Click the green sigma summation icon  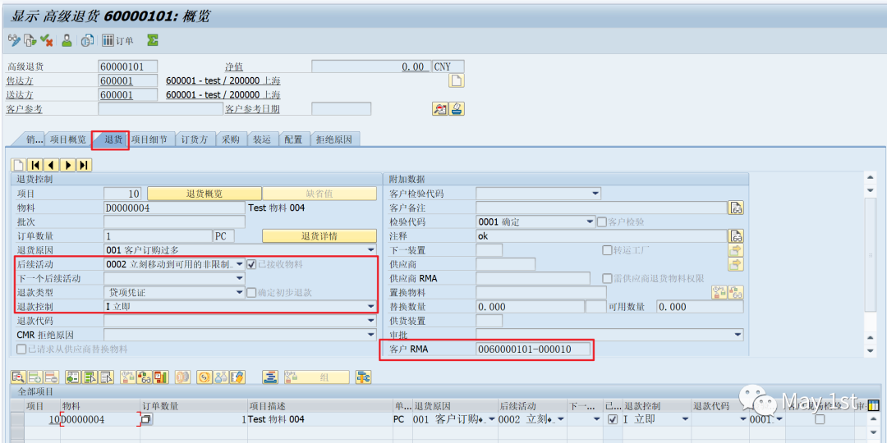point(152,41)
